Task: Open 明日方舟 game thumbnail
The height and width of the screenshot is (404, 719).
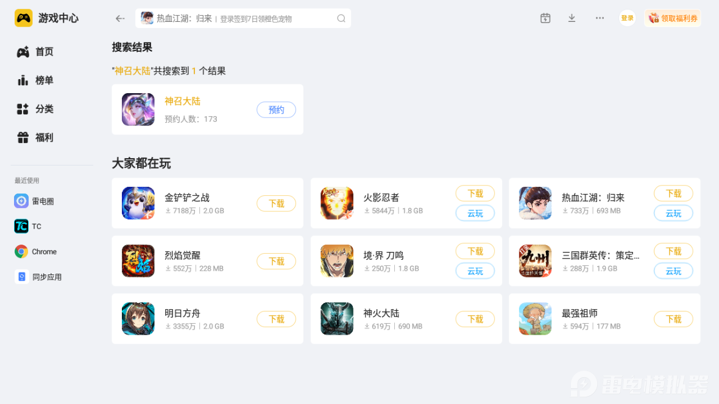Action: [138, 319]
